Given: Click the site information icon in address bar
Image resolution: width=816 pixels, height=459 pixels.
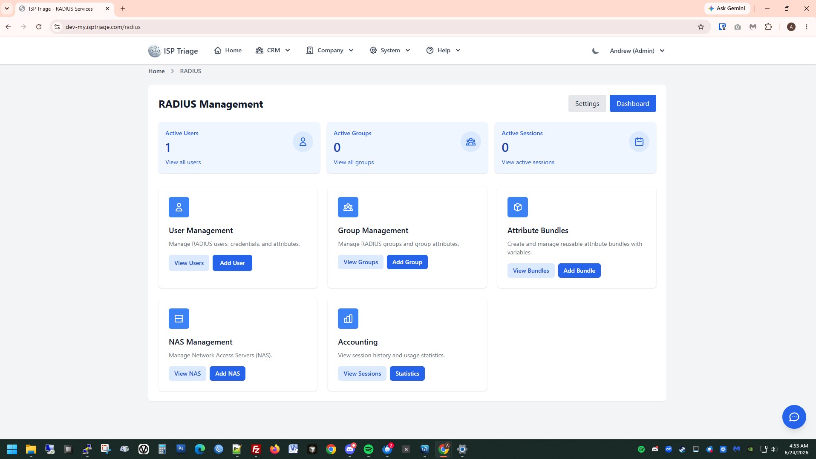Looking at the screenshot, I should pos(57,27).
